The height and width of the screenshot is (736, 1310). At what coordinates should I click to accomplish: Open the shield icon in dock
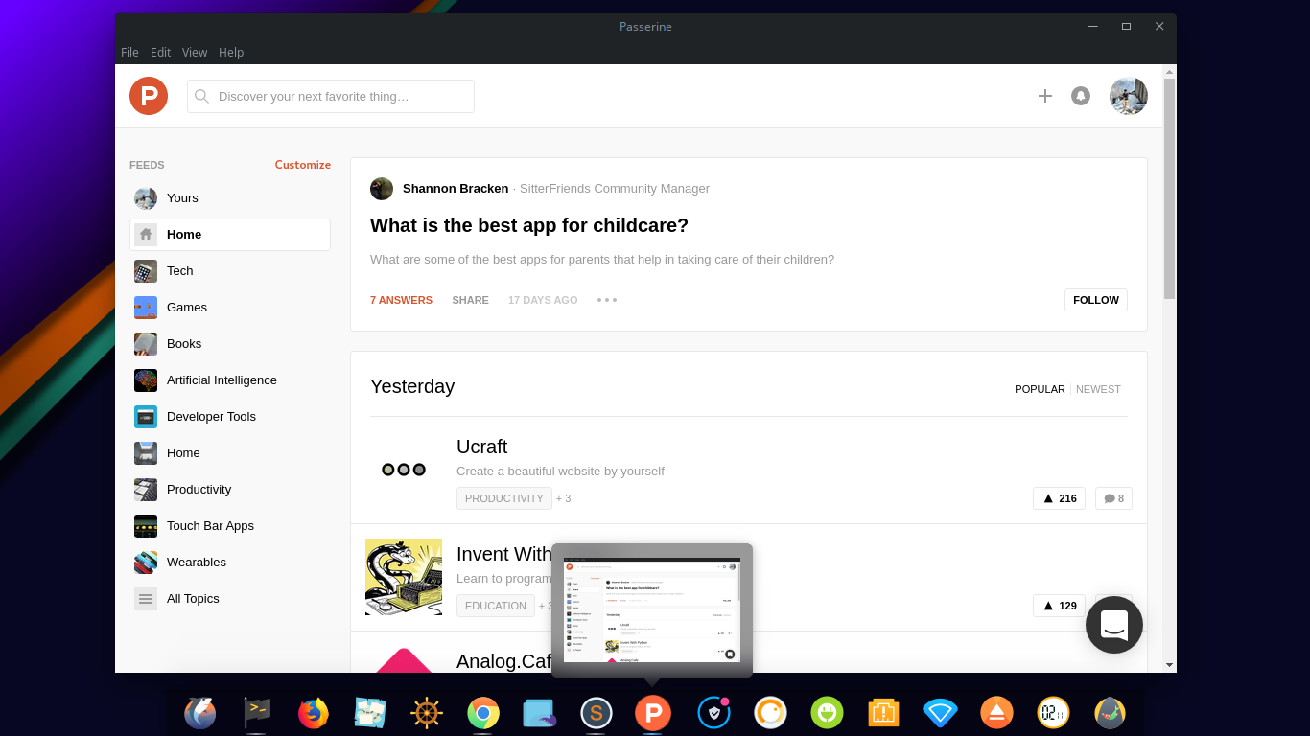713,713
